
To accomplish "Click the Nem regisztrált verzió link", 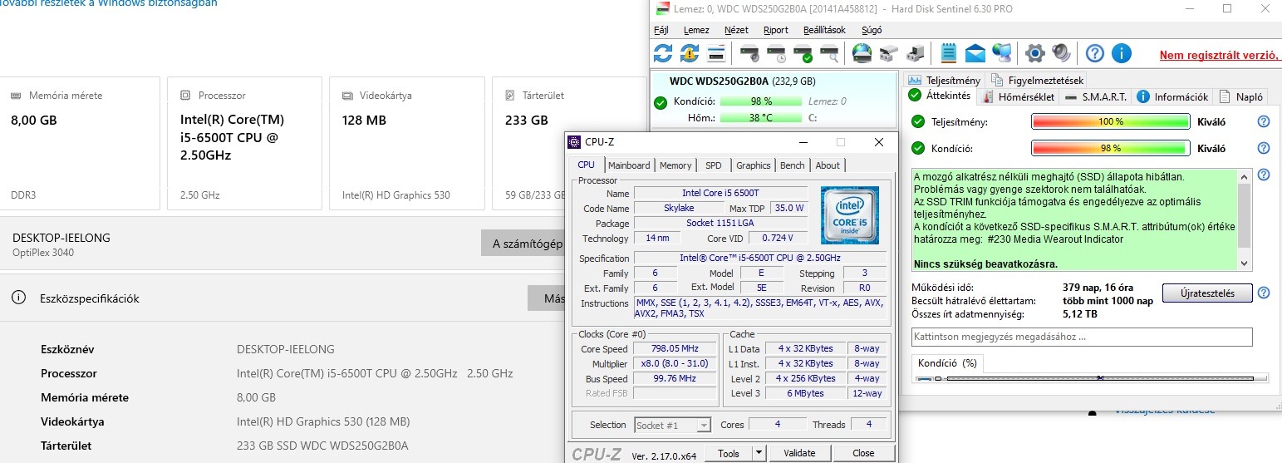I will [x=1219, y=55].
